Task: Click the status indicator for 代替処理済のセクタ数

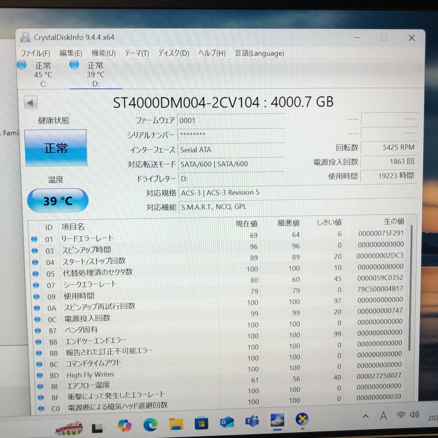Action: (35, 273)
